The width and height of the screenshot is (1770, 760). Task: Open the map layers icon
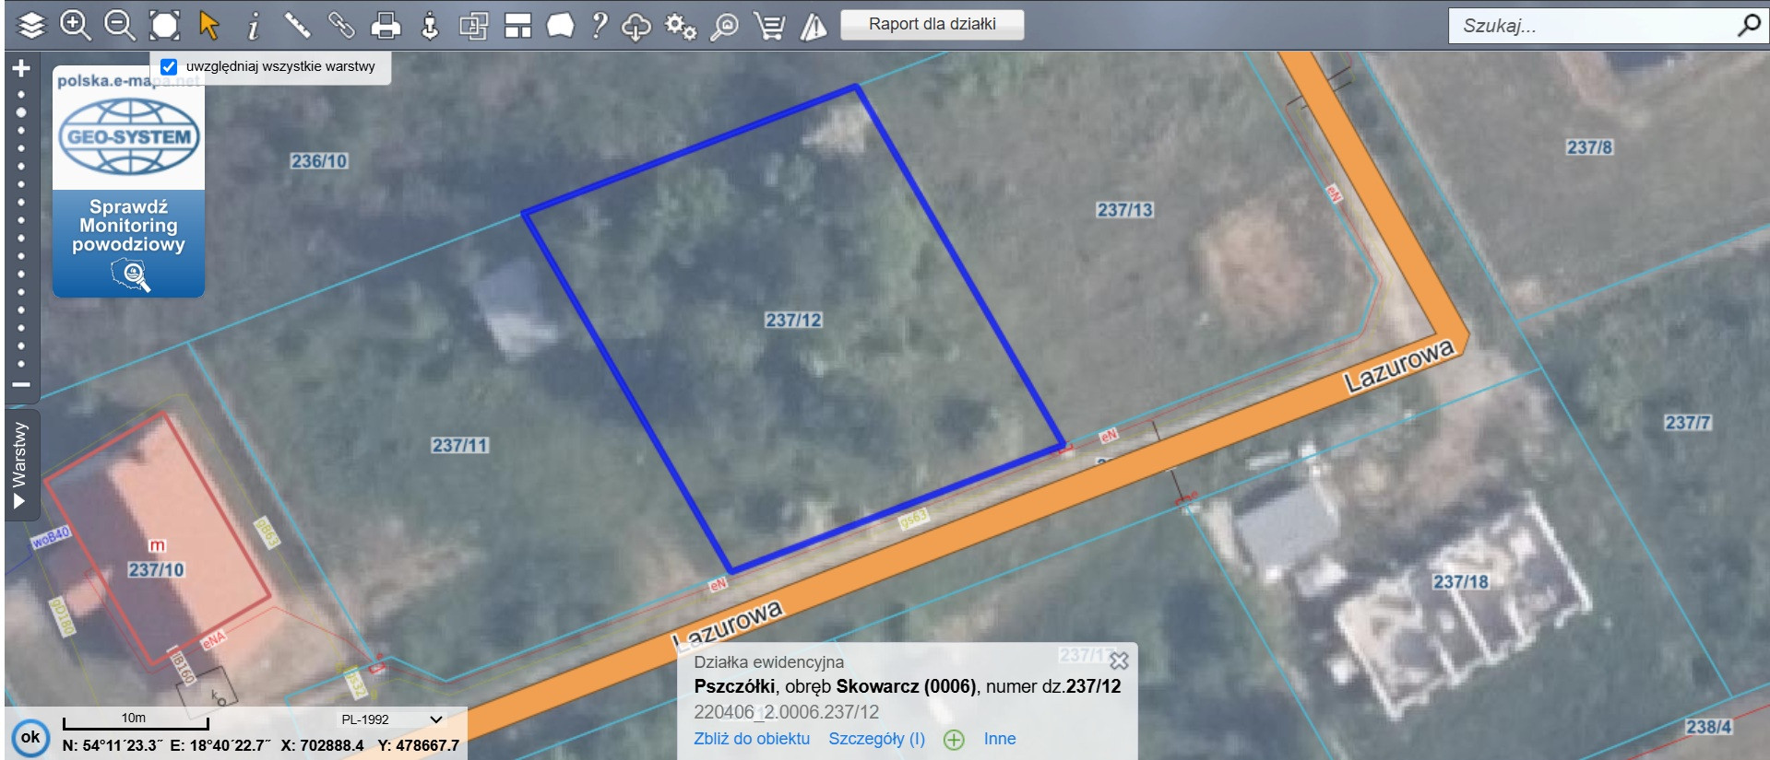pyautogui.click(x=31, y=25)
